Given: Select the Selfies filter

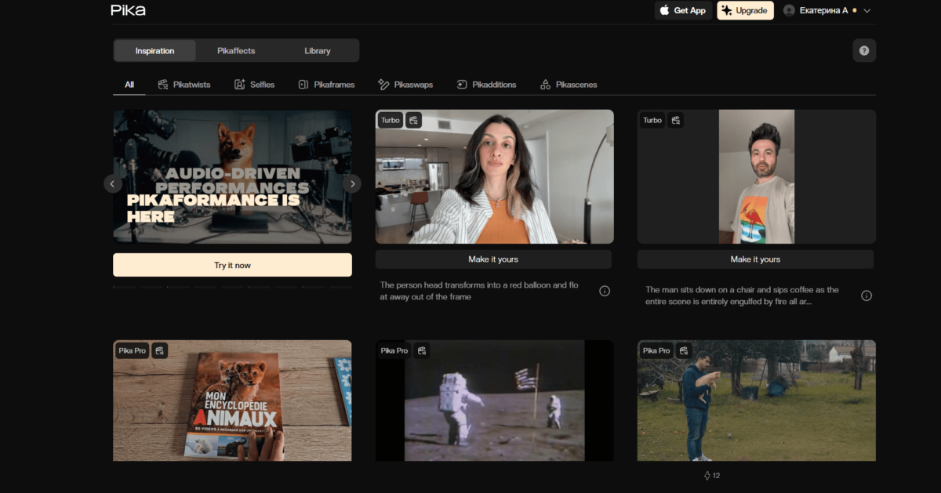Looking at the screenshot, I should (x=255, y=85).
